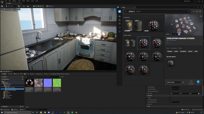Open the Help menu

(x=37, y=1)
